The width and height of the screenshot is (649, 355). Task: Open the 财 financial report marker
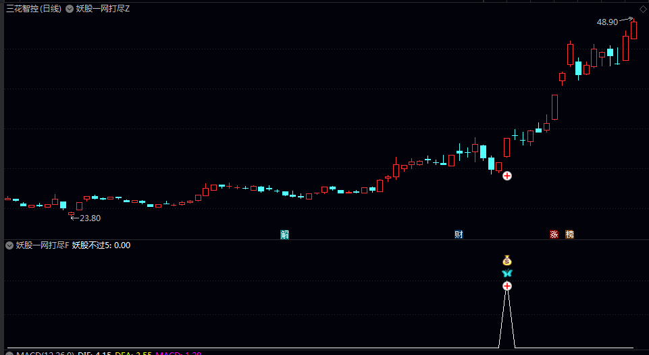click(x=459, y=235)
